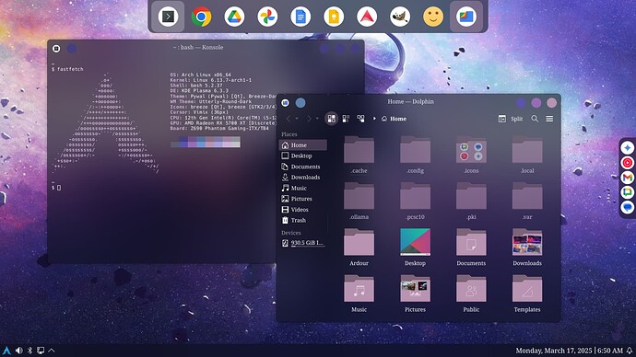Open the Arch application launcher in taskbar

(x=6, y=351)
